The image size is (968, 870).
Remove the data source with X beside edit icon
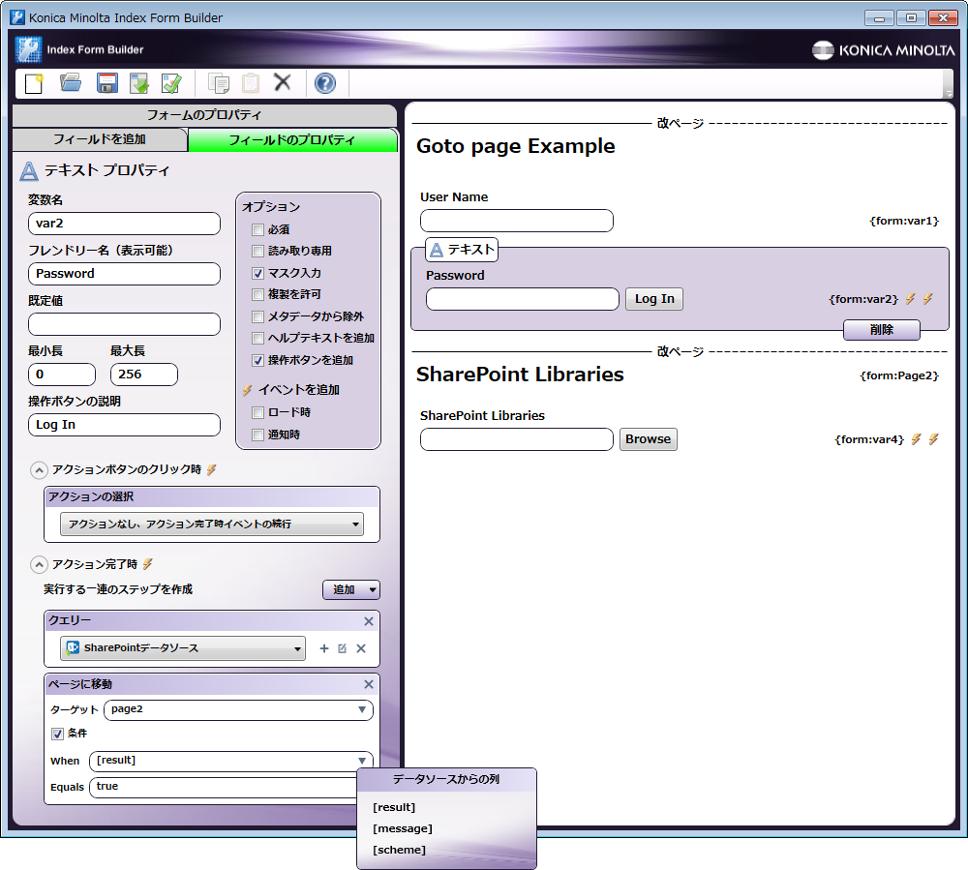tap(361, 648)
